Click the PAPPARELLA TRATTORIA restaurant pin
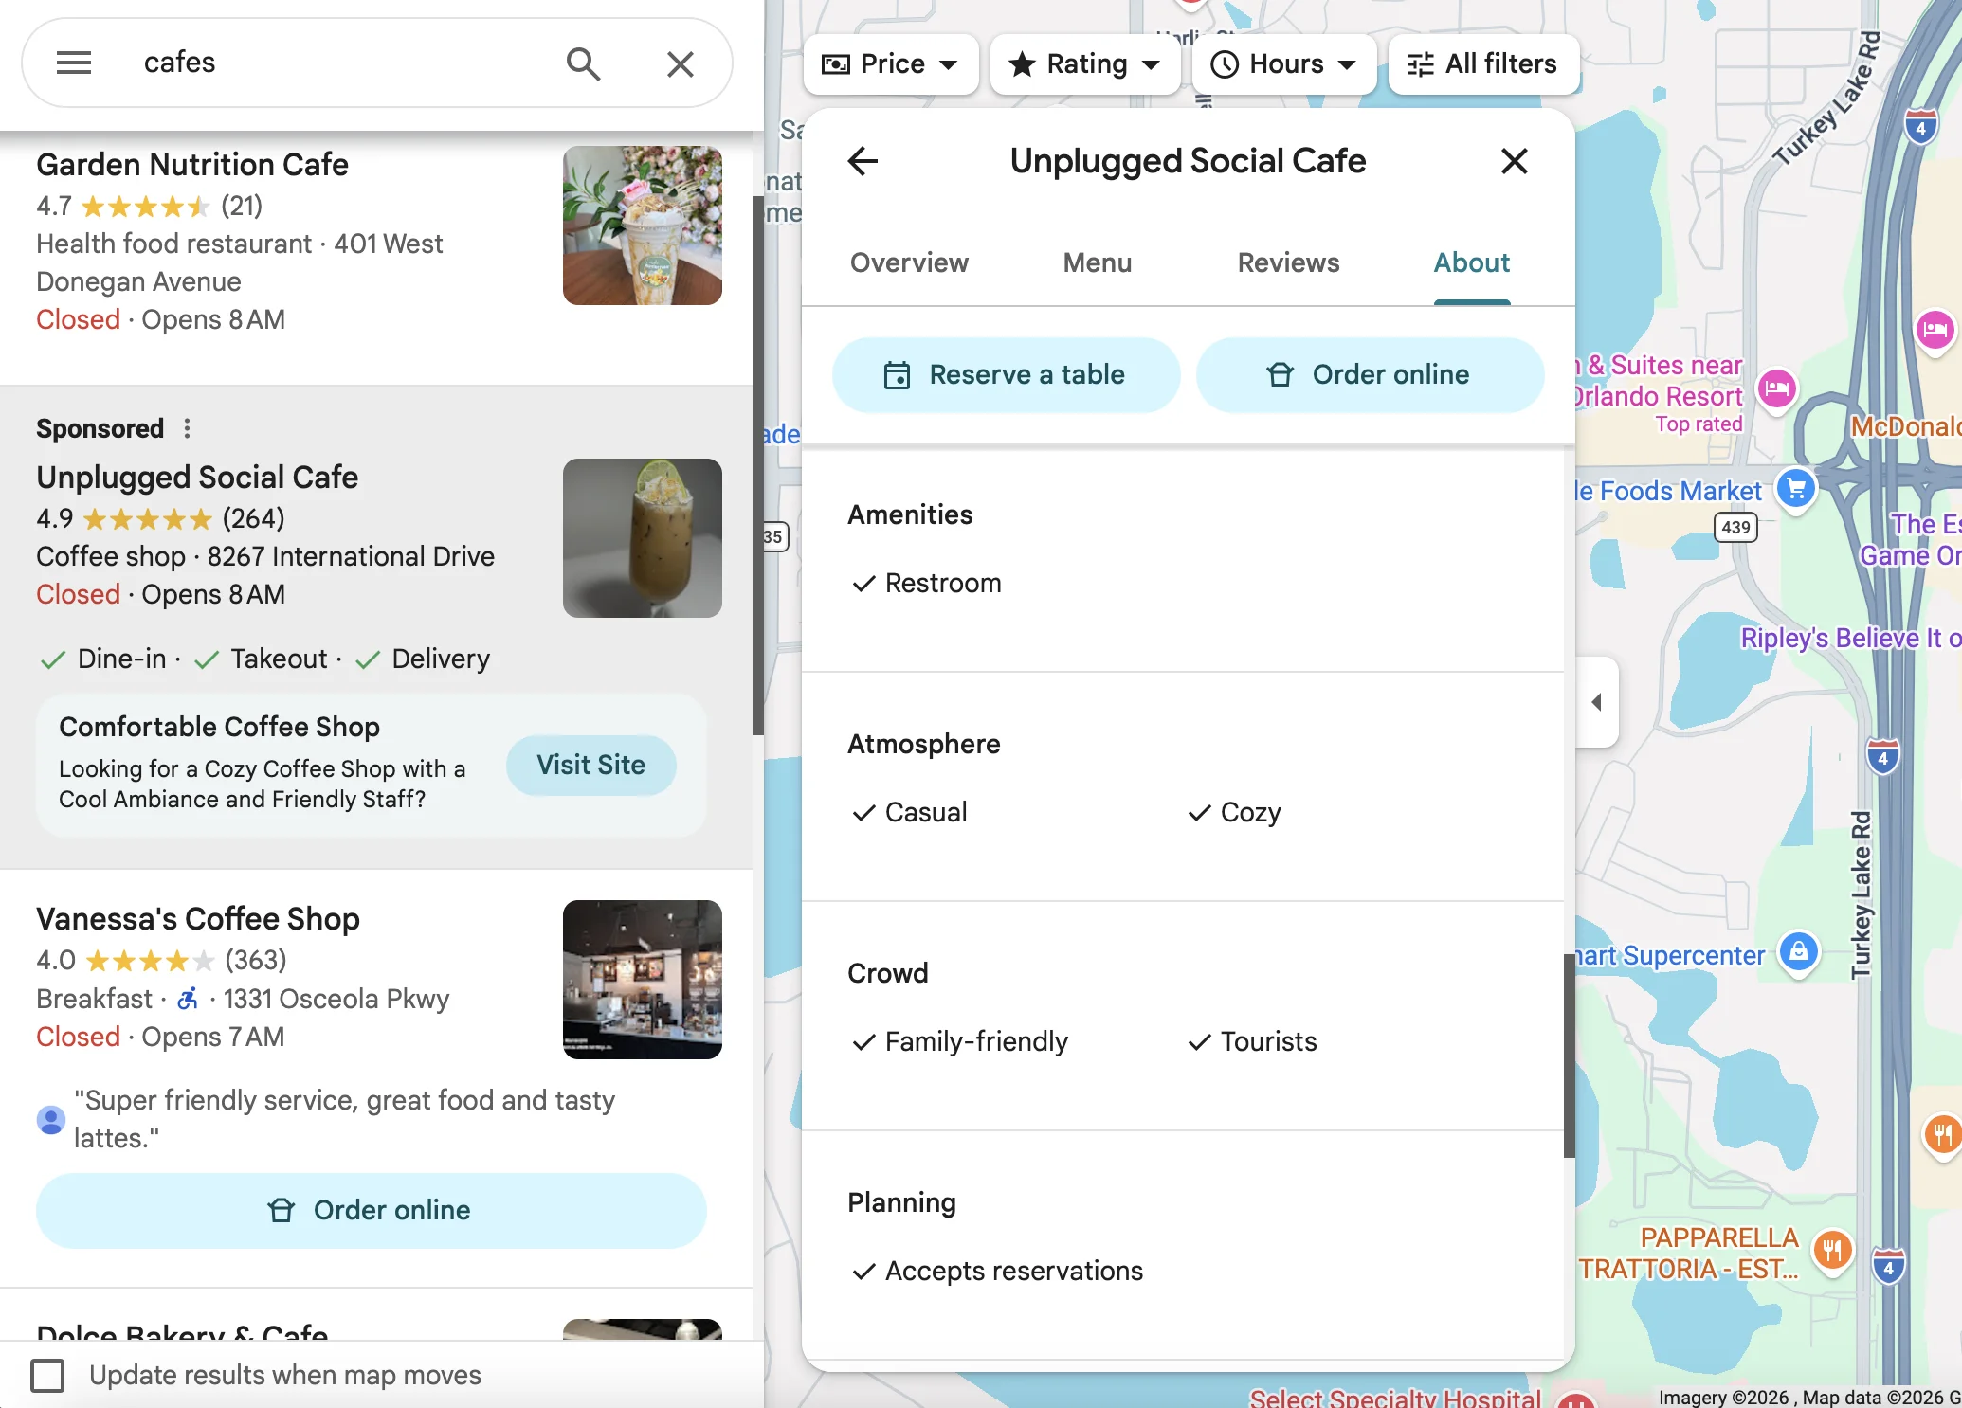Screen dimensions: 1962x1408 tap(1832, 1251)
